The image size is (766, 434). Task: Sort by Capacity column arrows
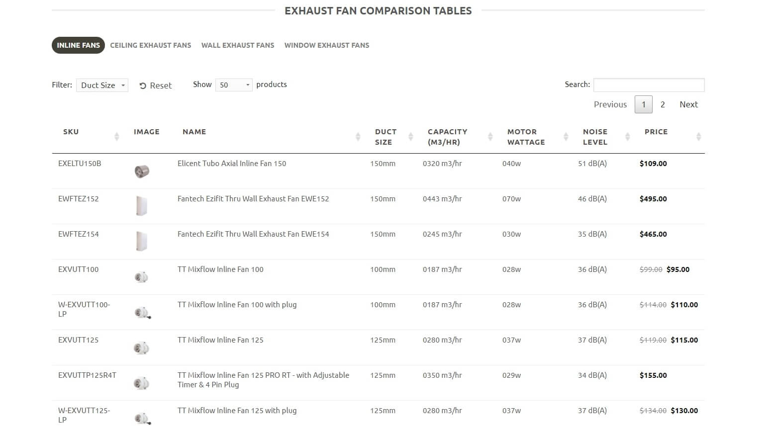[490, 137]
